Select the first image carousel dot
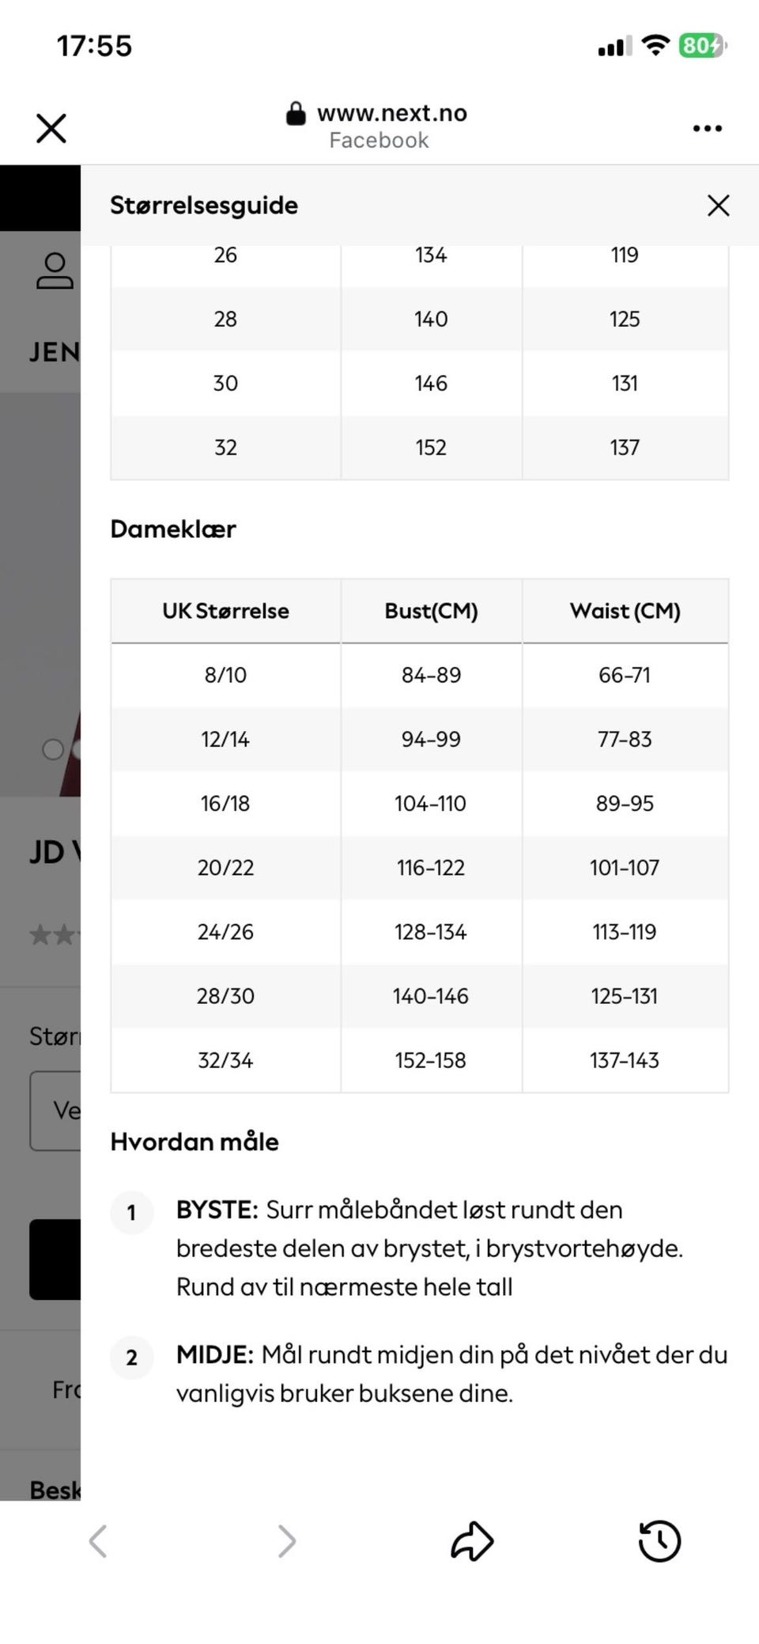Viewport: 759px width, 1644px height. (53, 749)
